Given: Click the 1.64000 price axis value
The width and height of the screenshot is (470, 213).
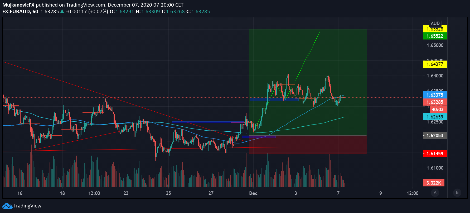Looking at the screenshot, I should 435,76.
